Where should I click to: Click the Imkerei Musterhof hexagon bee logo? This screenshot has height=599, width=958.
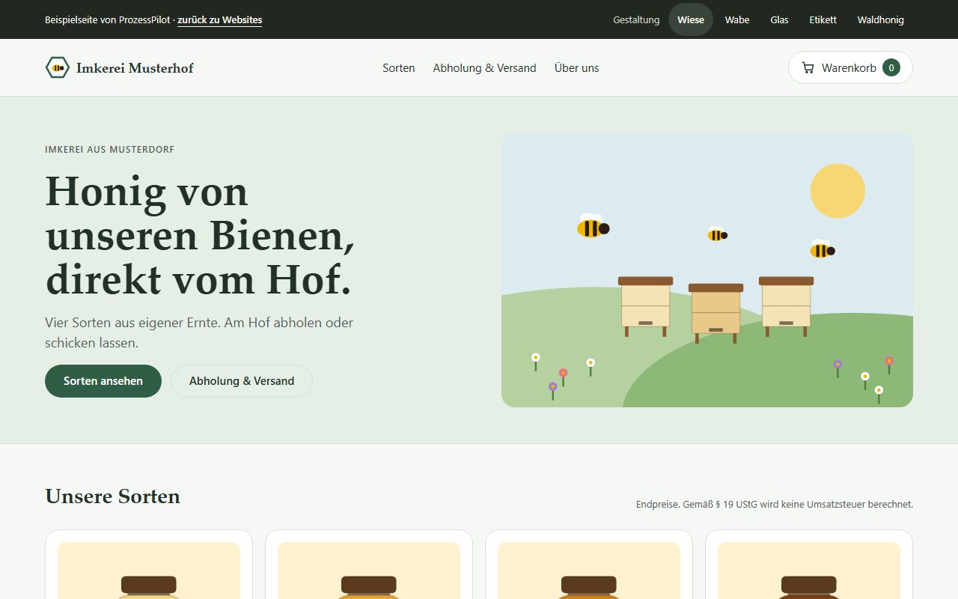tap(58, 67)
